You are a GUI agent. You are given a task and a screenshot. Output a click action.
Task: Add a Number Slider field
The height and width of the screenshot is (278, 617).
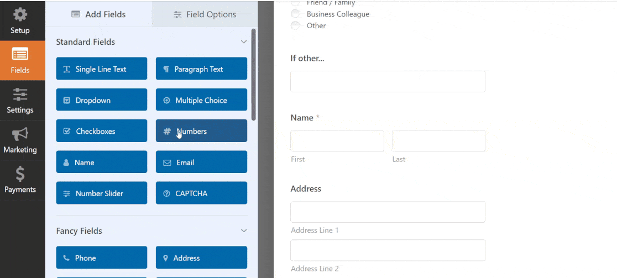(102, 193)
